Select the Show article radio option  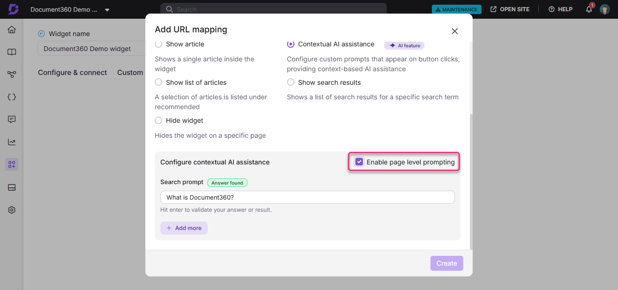pos(158,44)
